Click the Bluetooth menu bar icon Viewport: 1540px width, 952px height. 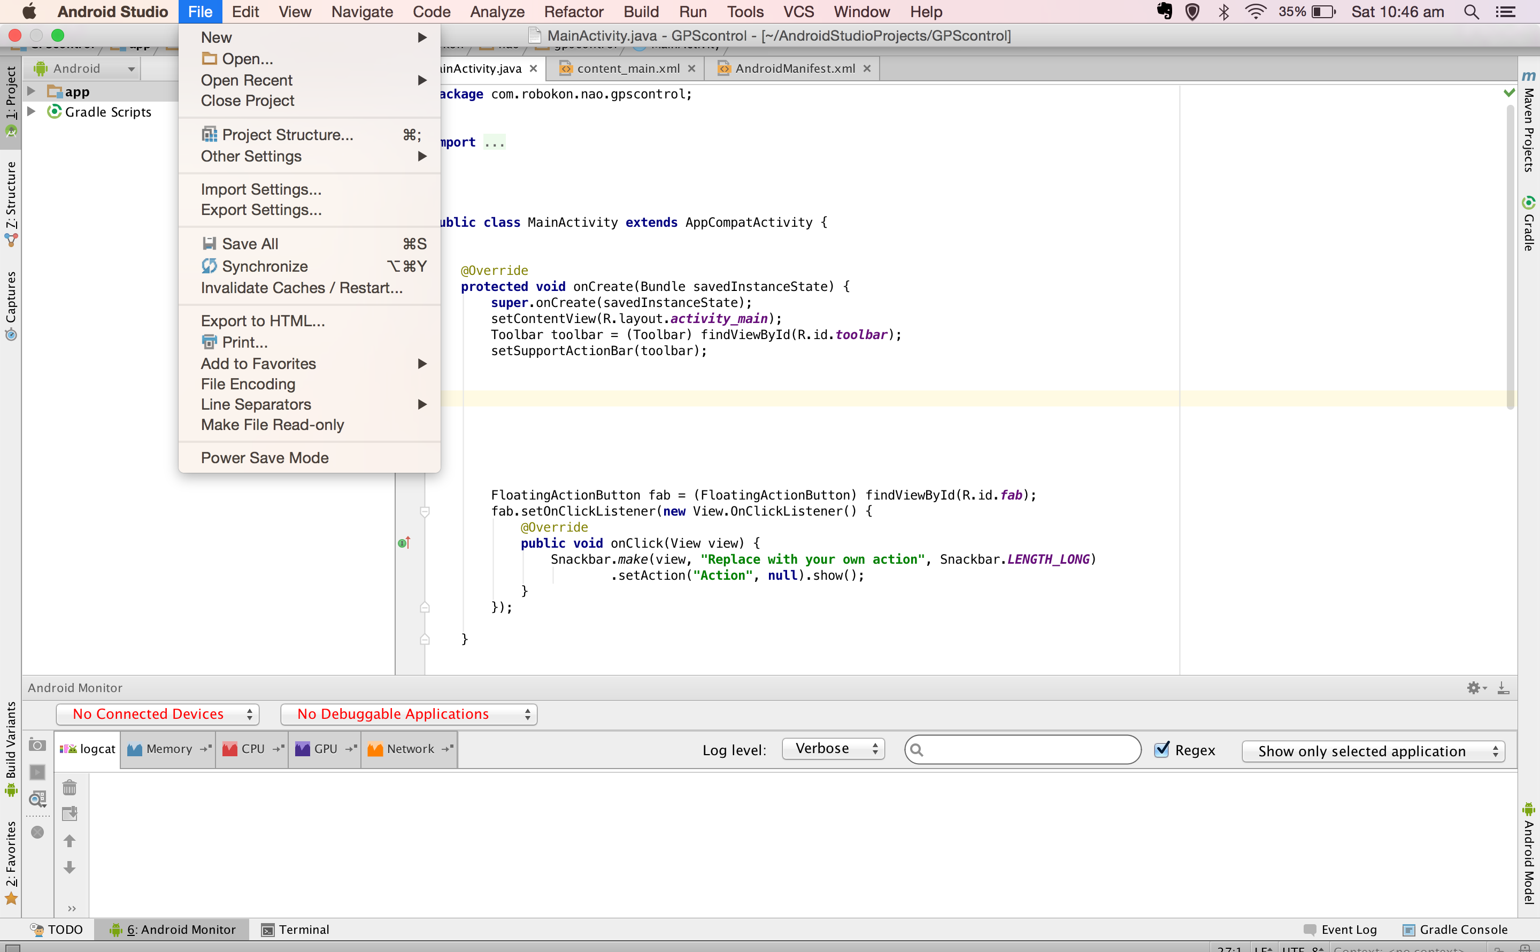coord(1223,12)
